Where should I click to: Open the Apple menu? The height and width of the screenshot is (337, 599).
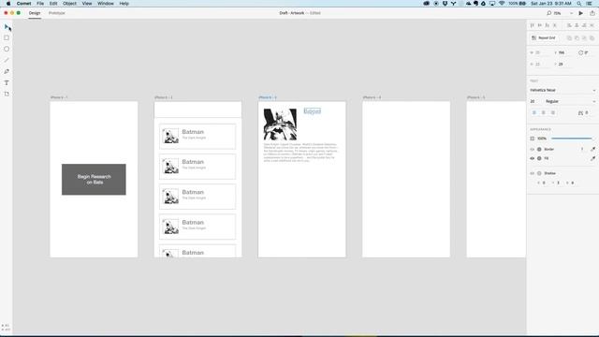(8, 4)
